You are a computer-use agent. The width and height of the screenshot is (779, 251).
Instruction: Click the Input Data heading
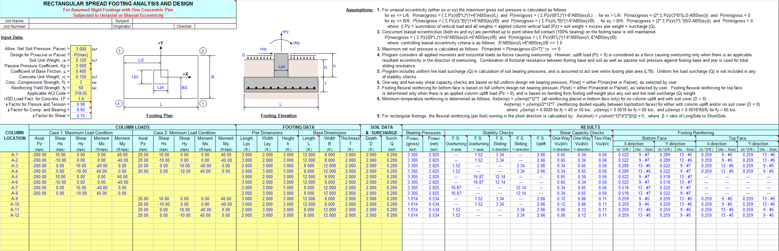click(12, 37)
